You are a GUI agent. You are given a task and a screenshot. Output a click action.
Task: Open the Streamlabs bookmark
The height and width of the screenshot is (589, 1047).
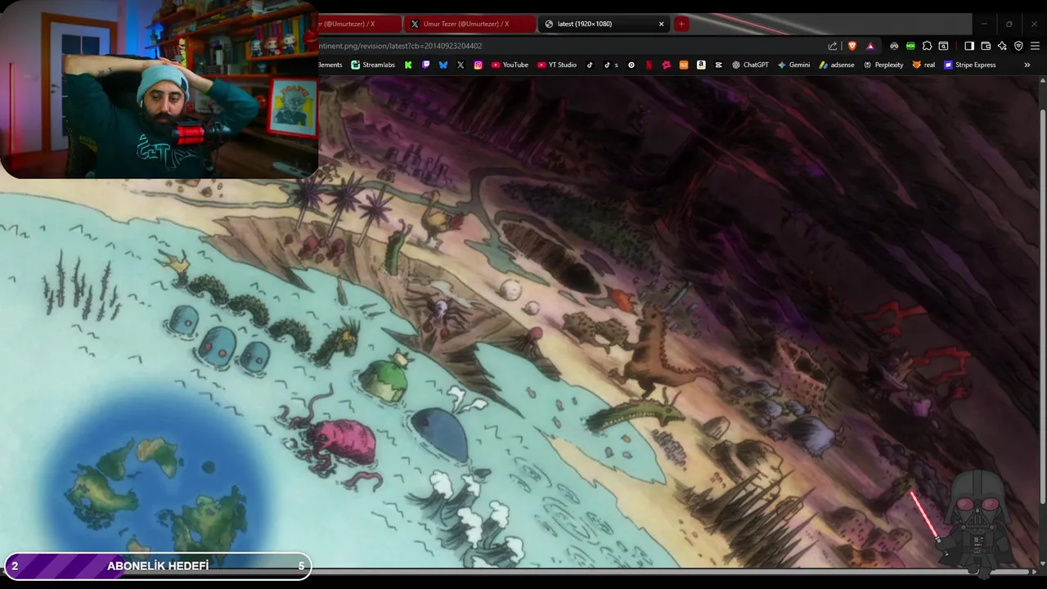(x=373, y=65)
